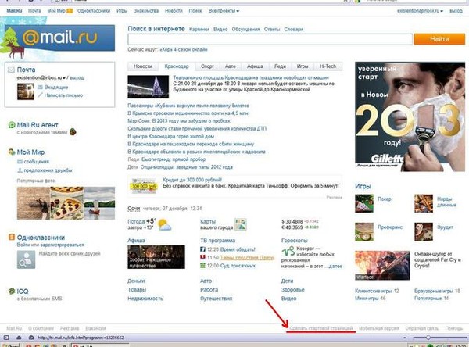Click the user avatar photo in Почта box
Viewport: 469px width, 347px height.
[x=26, y=91]
